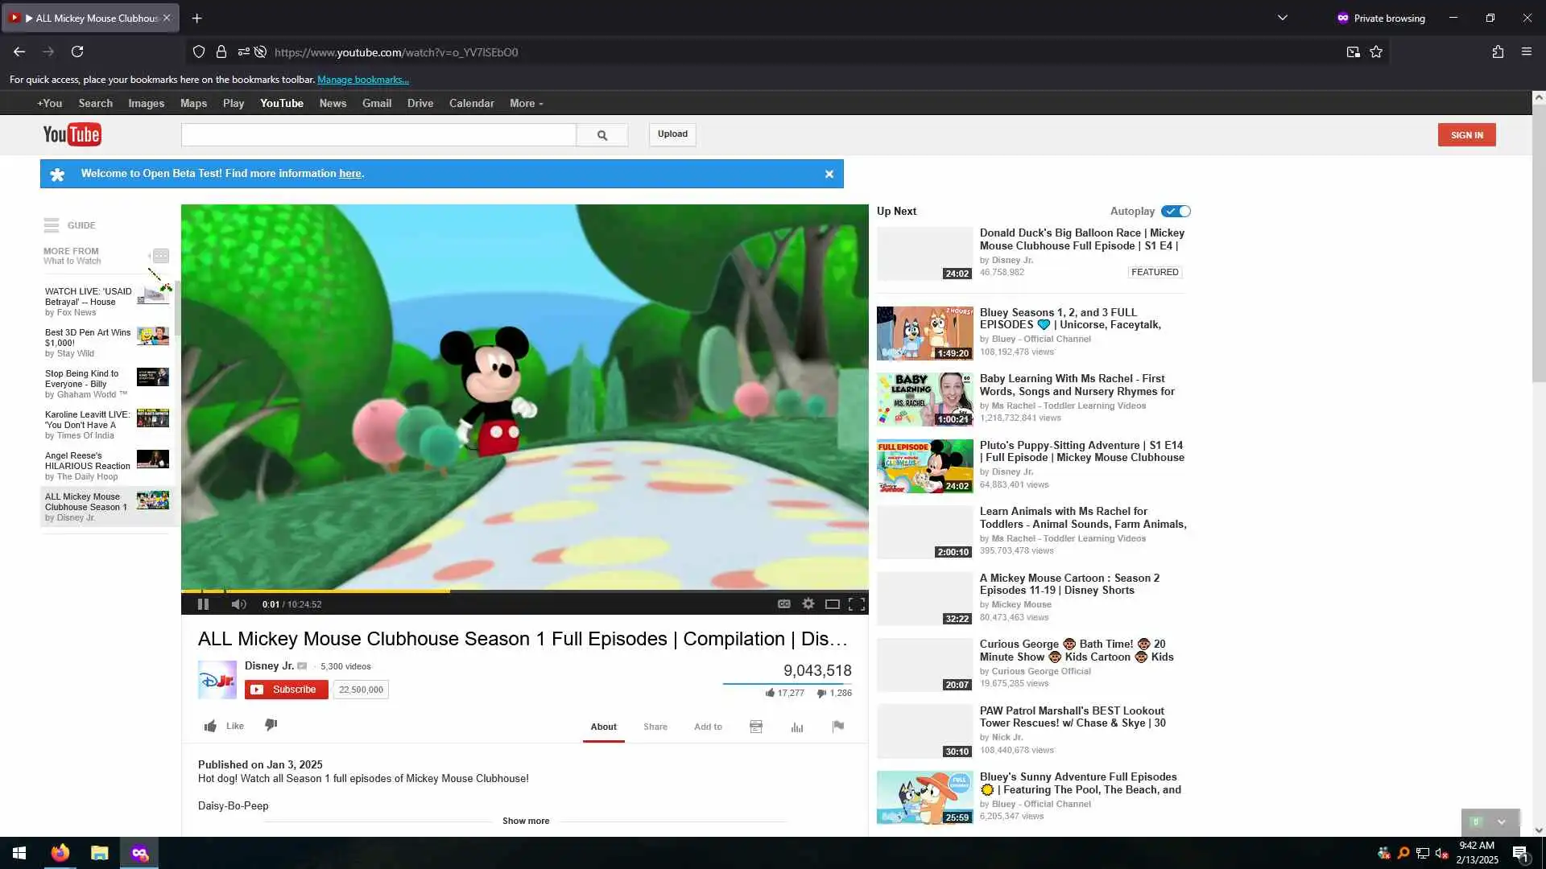Expand description with Show more

click(x=526, y=821)
